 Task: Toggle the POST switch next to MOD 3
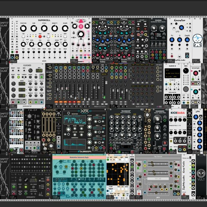(104, 139)
